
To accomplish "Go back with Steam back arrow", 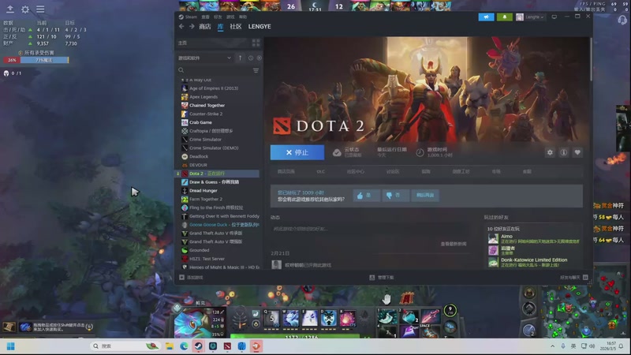I will 181,26.
